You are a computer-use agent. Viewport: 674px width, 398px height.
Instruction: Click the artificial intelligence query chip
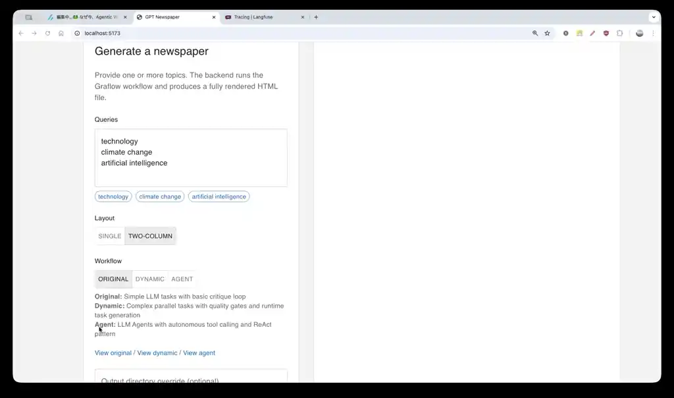click(x=219, y=196)
